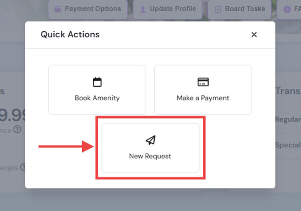Click the purple question mark FAQ icon
This screenshot has height=211, width=301.
pos(287,9)
